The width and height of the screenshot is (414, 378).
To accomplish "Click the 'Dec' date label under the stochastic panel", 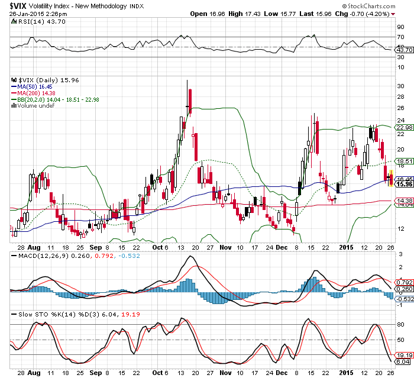I will click(x=282, y=373).
